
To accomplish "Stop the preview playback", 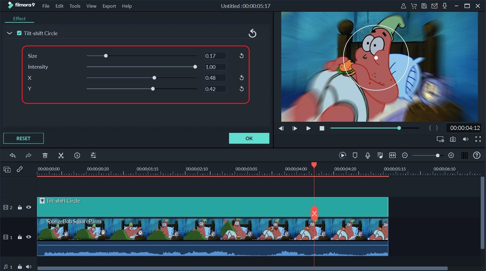I will click(x=322, y=128).
